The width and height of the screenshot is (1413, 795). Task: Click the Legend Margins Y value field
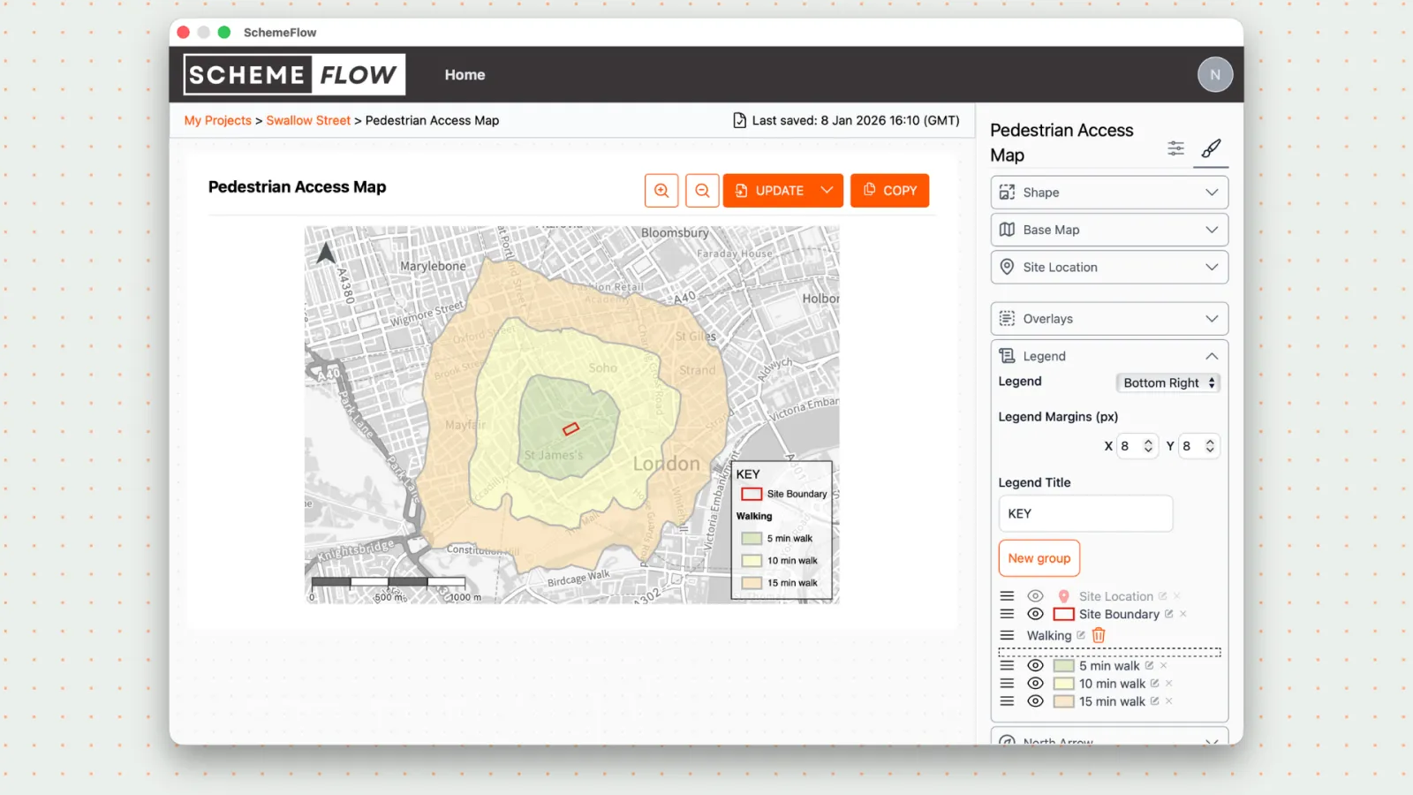click(1199, 446)
